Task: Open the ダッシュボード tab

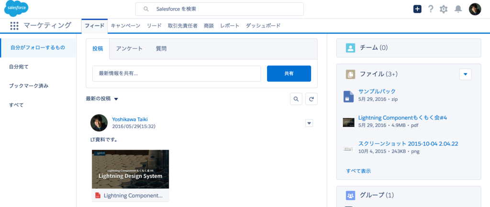Action: click(x=263, y=26)
